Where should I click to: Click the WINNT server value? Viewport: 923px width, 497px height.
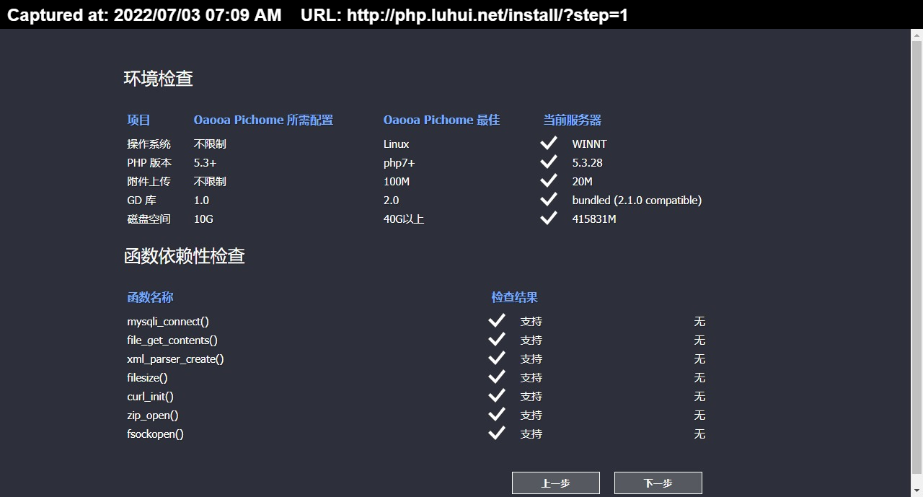click(590, 144)
